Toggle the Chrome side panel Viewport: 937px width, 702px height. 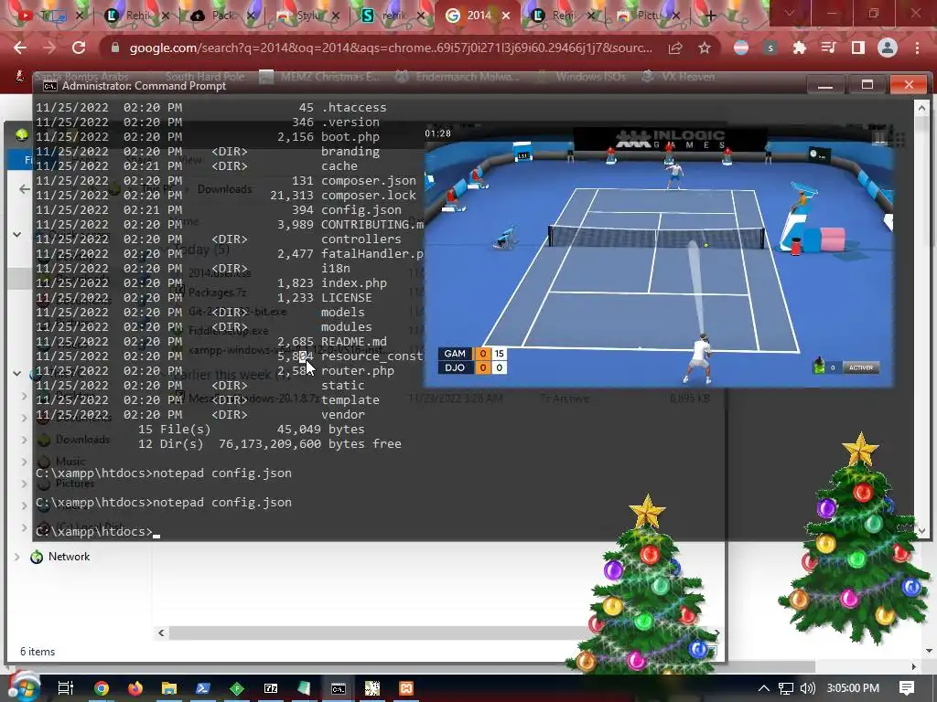[x=857, y=48]
